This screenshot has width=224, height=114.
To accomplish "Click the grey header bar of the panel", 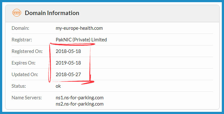I will coord(112,13).
